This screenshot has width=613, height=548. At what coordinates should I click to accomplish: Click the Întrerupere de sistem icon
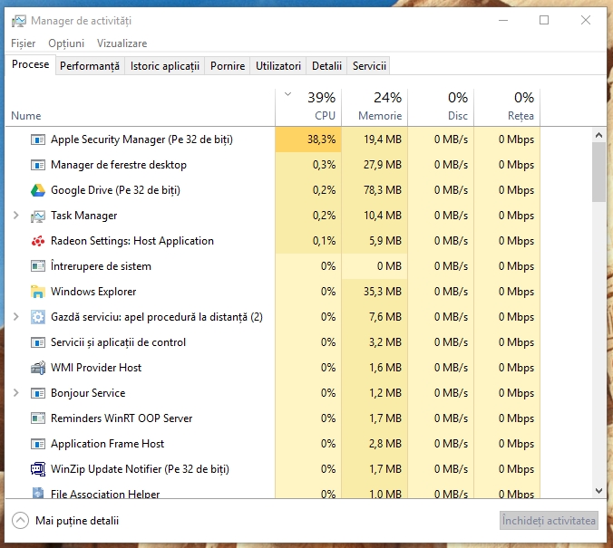[38, 266]
